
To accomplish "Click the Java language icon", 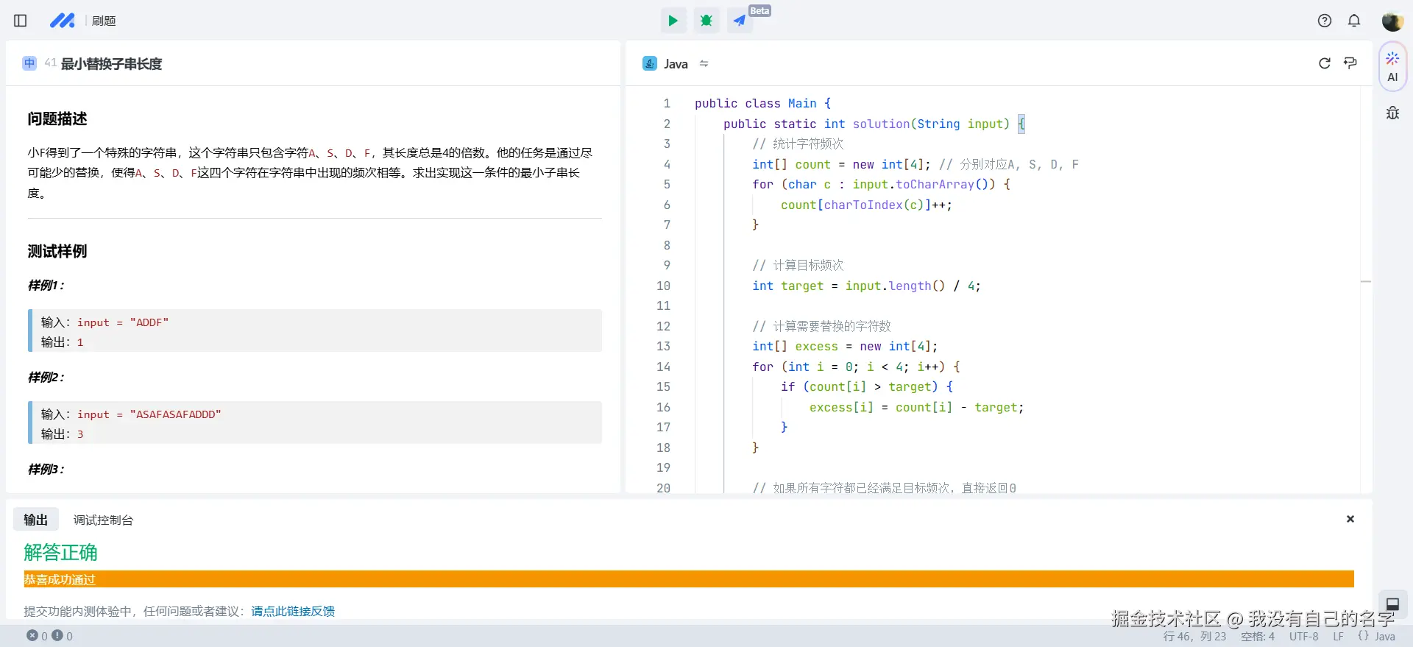I will [650, 63].
